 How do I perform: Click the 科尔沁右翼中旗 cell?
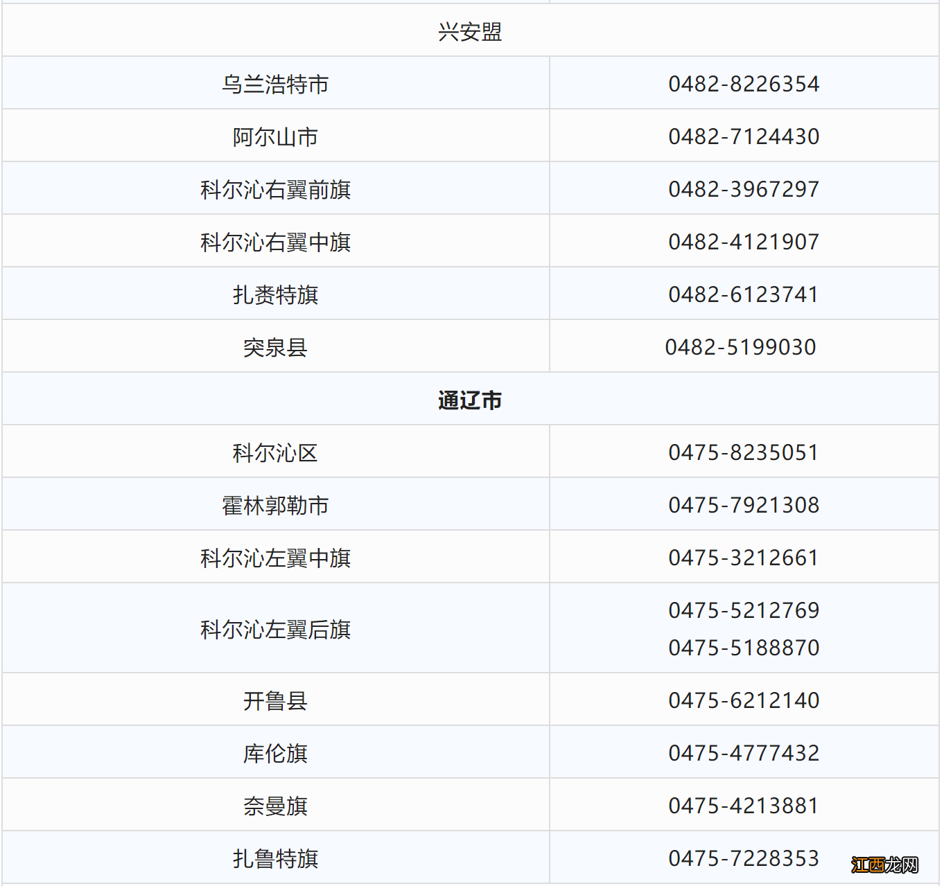click(275, 242)
